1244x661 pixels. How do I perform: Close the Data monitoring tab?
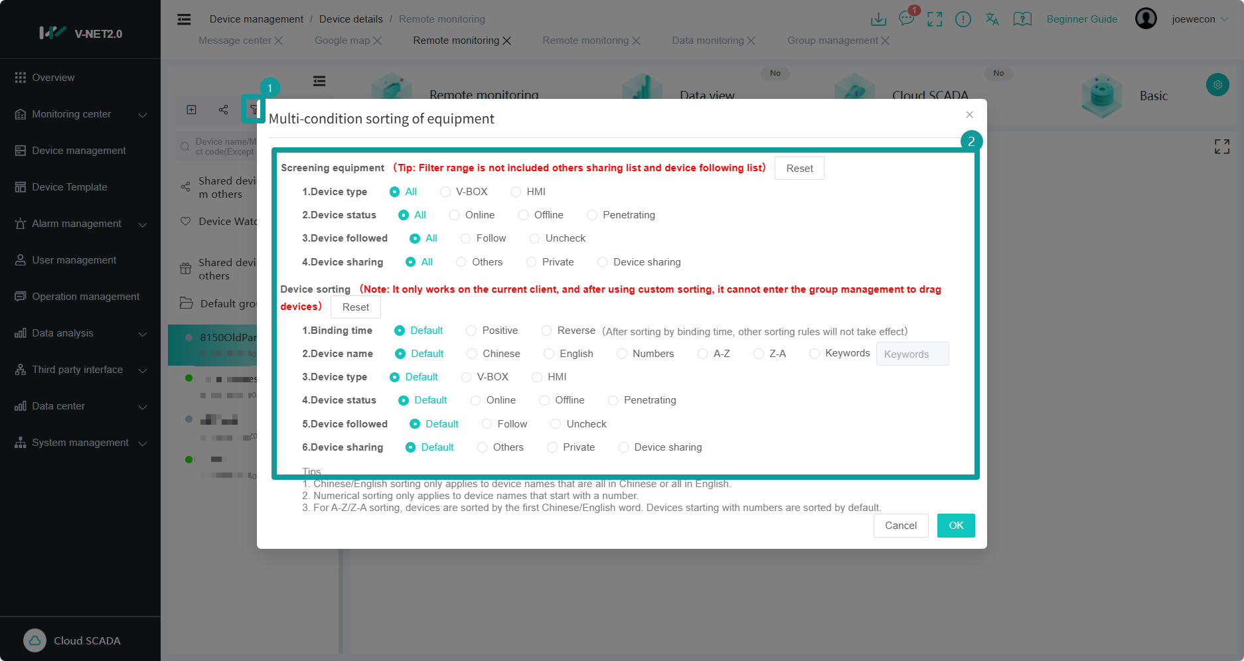click(751, 40)
